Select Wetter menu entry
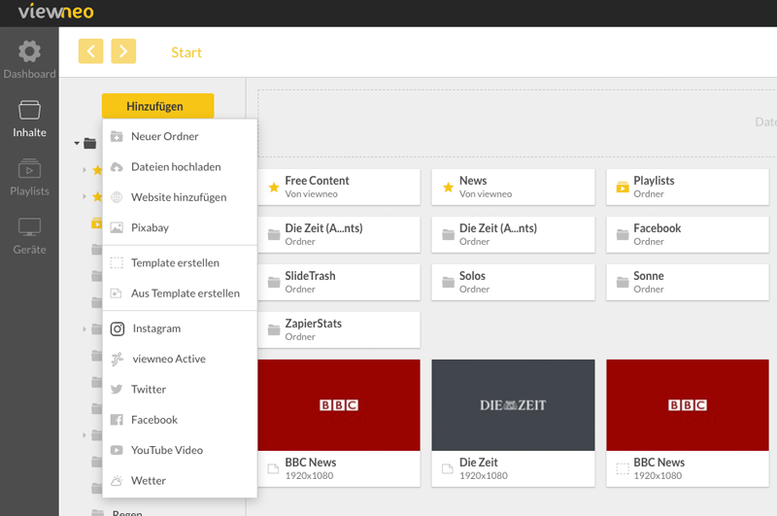This screenshot has width=777, height=516. [x=180, y=480]
